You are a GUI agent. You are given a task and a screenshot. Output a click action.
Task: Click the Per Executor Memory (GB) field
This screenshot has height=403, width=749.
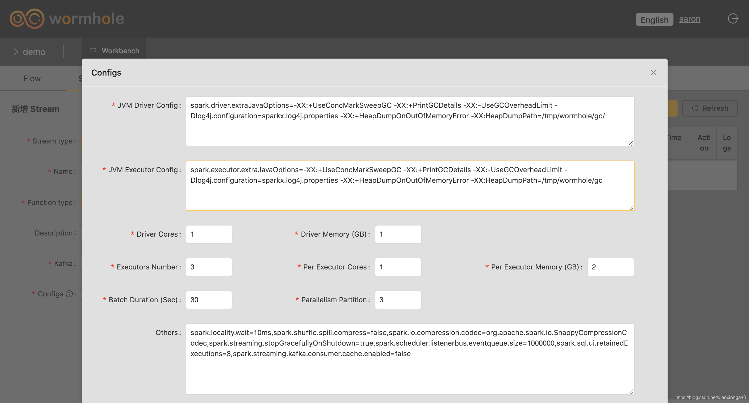coord(611,267)
